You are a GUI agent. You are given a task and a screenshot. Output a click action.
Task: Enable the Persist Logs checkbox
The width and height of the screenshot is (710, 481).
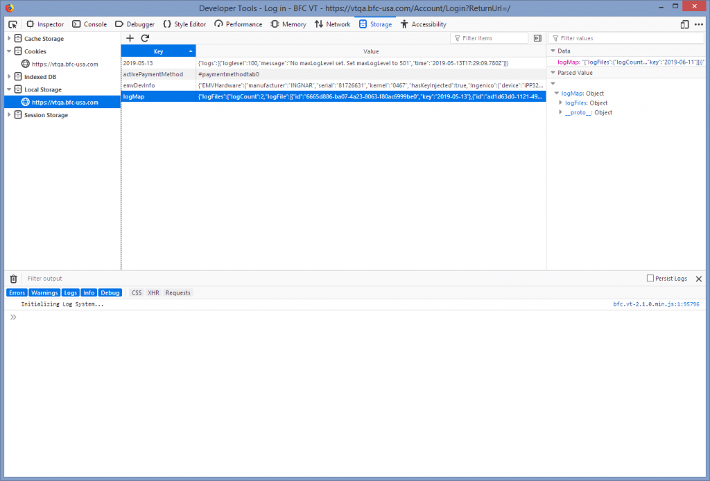(x=650, y=279)
